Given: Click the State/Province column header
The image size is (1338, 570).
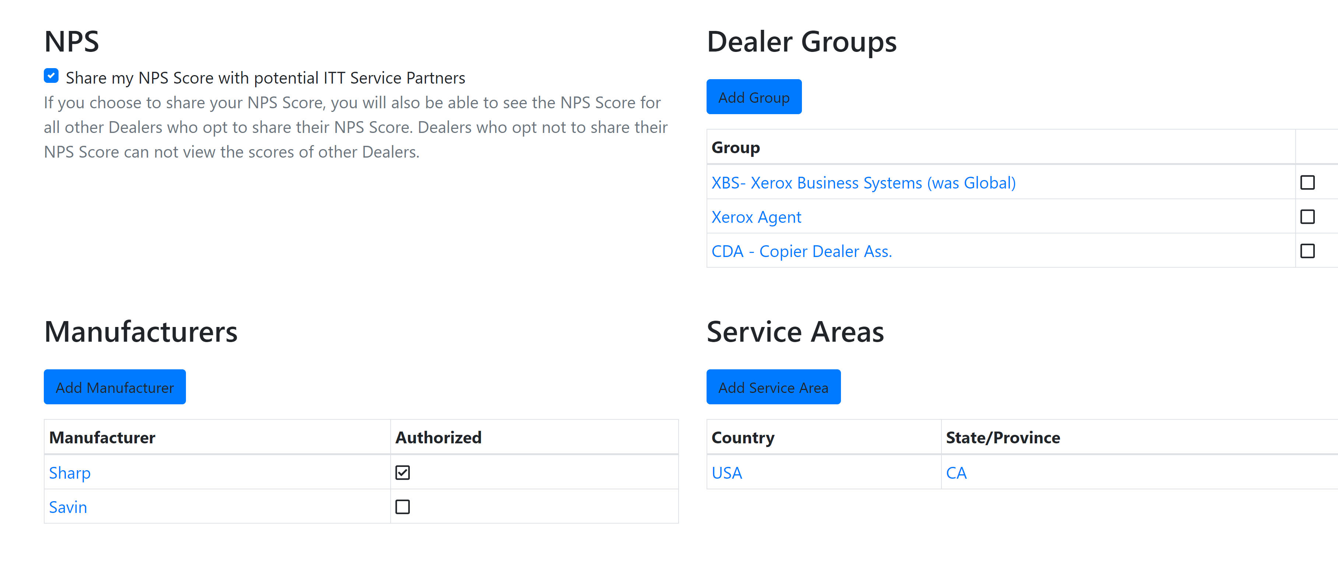Looking at the screenshot, I should tap(1003, 437).
